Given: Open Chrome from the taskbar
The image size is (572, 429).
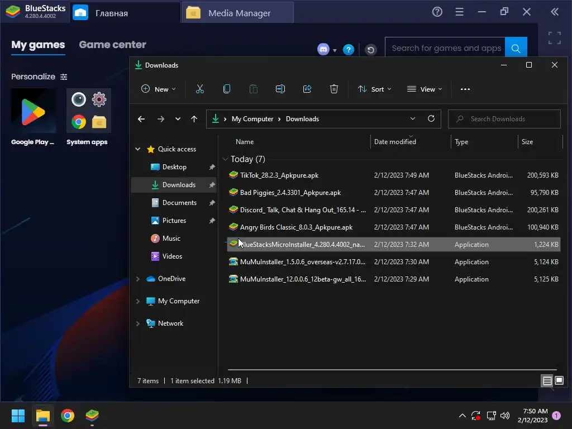Looking at the screenshot, I should [x=68, y=416].
